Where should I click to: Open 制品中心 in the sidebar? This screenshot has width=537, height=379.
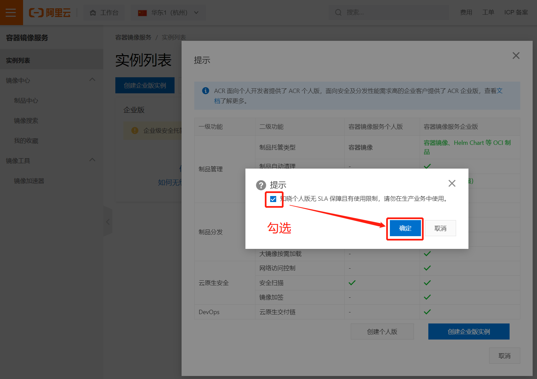[x=26, y=101]
